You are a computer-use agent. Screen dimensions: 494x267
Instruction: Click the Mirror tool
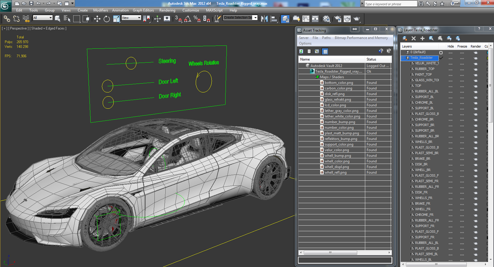click(x=264, y=19)
